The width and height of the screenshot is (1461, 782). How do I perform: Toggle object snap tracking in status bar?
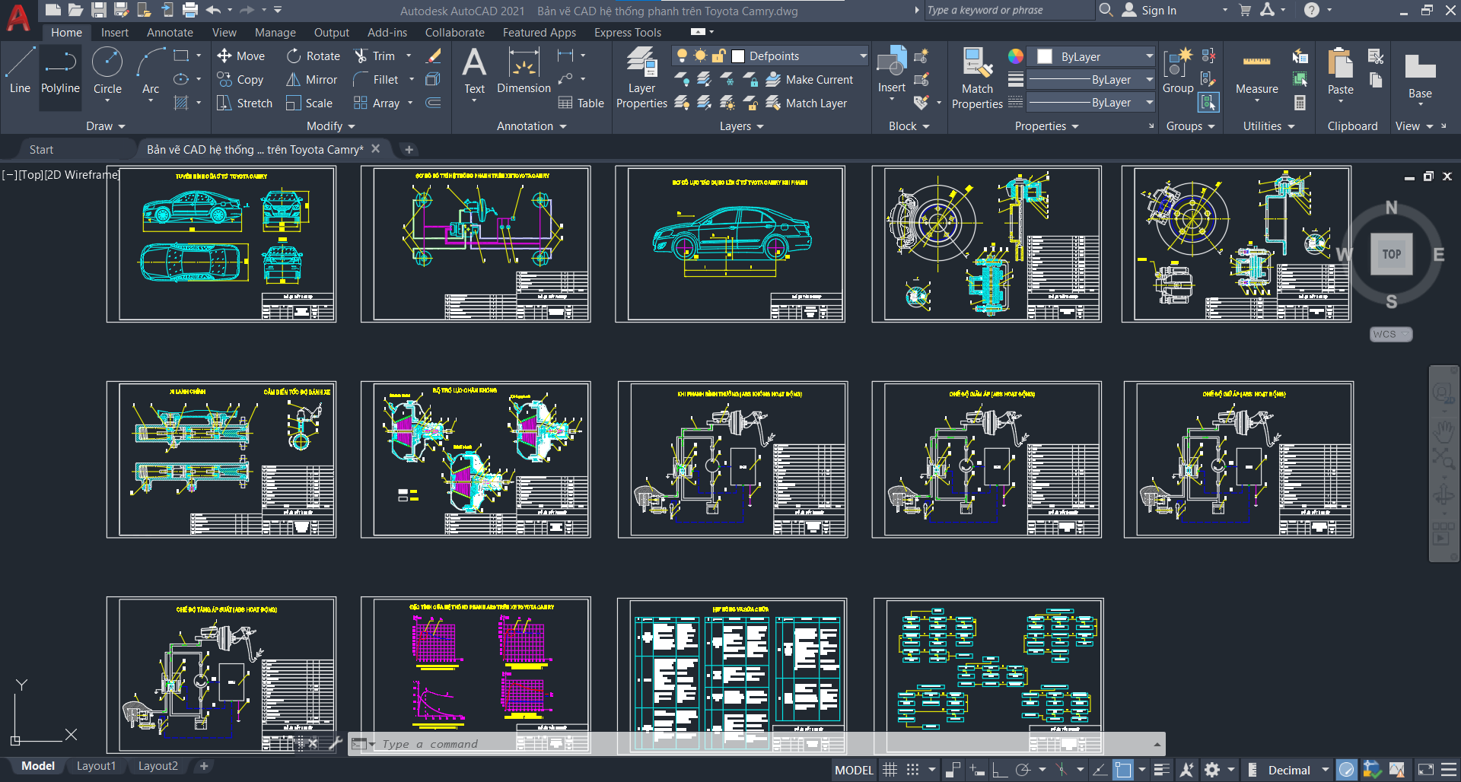pyautogui.click(x=1099, y=770)
